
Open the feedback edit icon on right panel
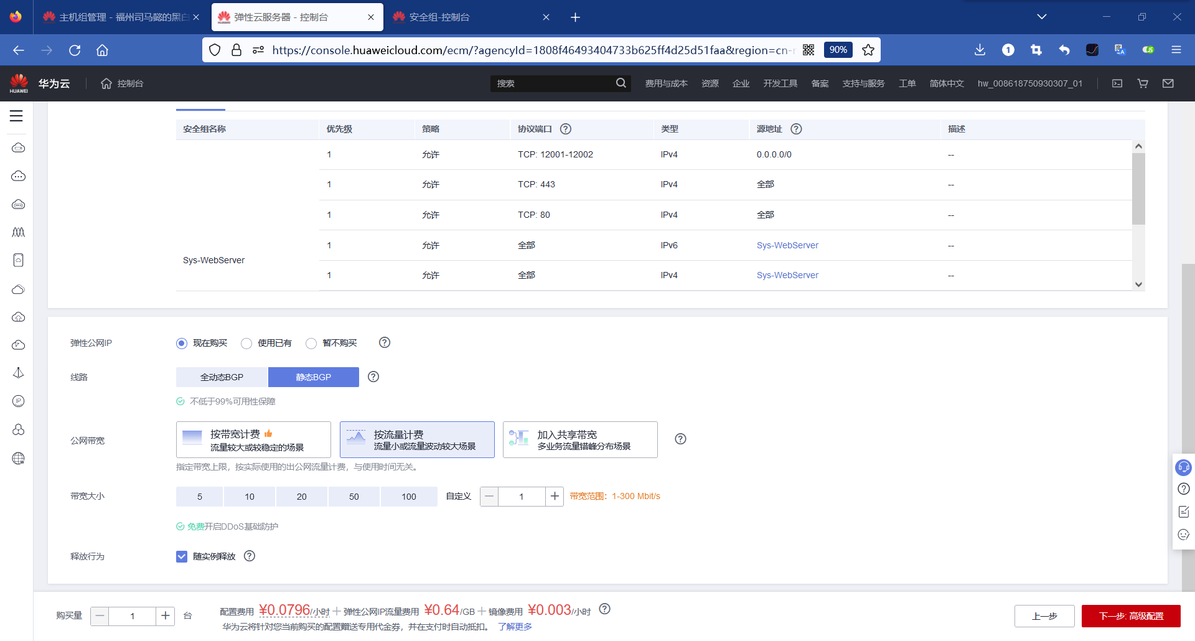[x=1183, y=512]
